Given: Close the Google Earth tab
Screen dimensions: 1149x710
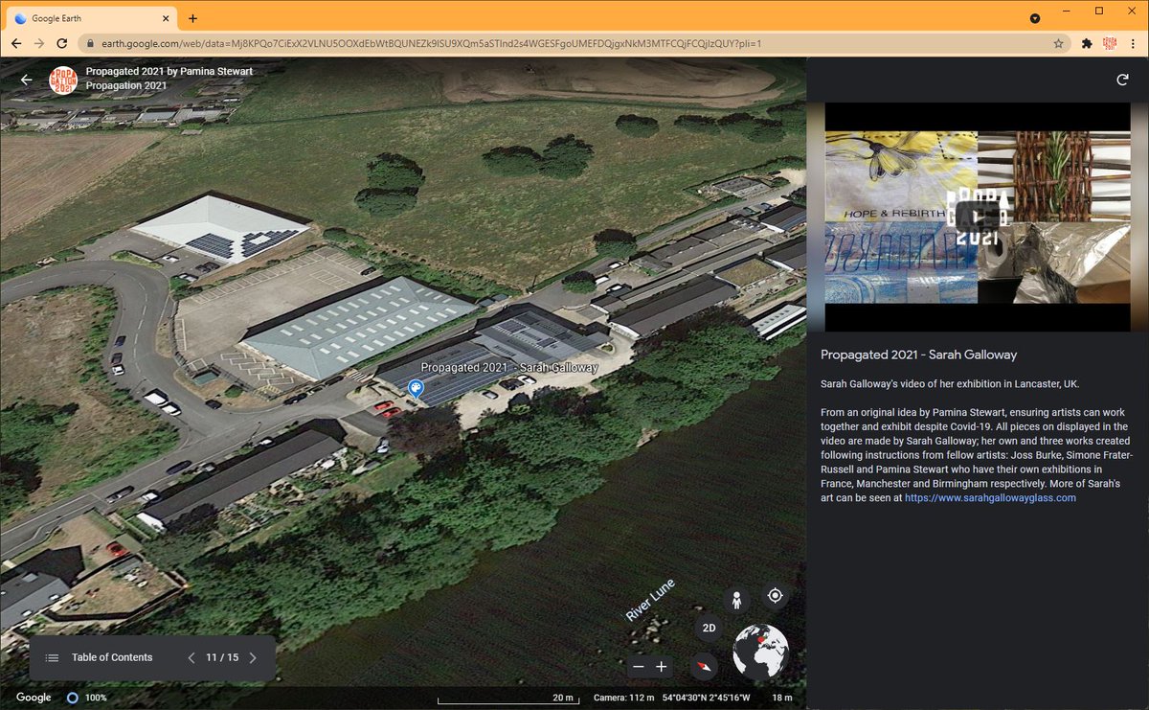Looking at the screenshot, I should click(x=165, y=18).
